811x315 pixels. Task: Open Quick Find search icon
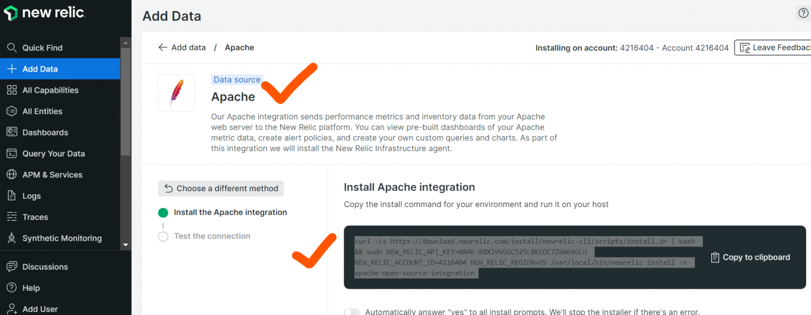tap(12, 48)
